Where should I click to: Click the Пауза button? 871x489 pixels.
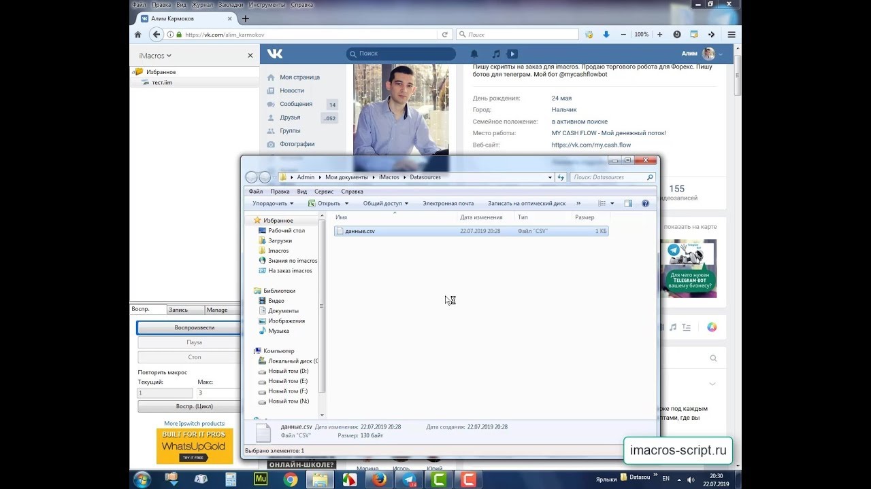[x=189, y=342]
